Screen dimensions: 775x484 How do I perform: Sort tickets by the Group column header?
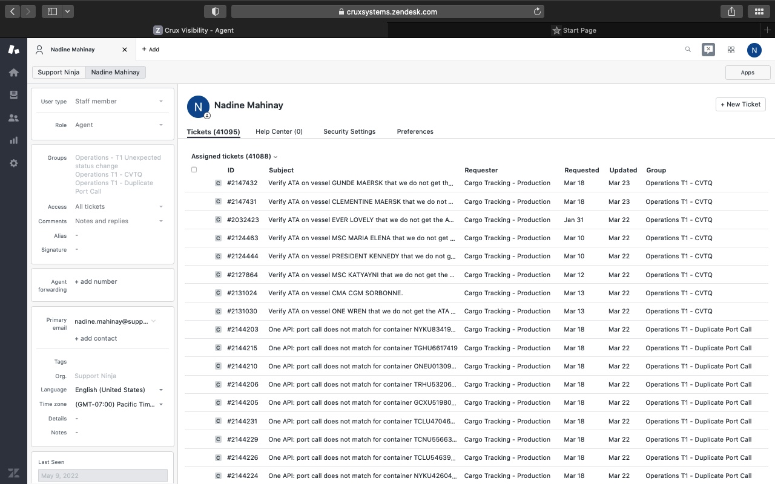pyautogui.click(x=656, y=171)
